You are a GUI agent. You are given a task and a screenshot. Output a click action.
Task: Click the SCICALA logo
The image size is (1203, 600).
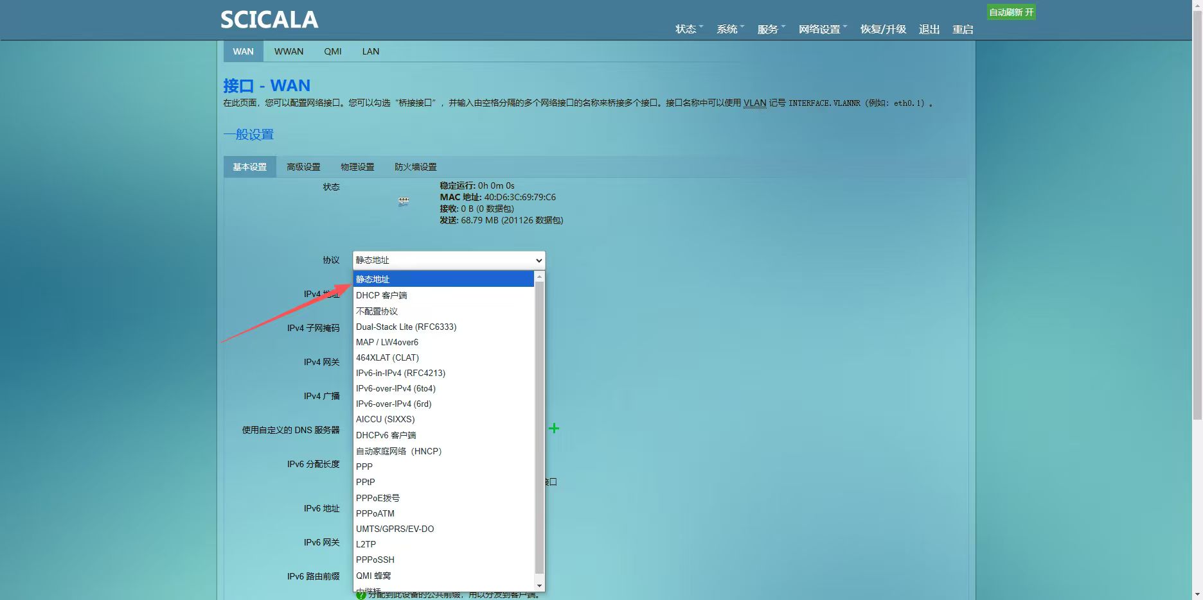coord(269,20)
